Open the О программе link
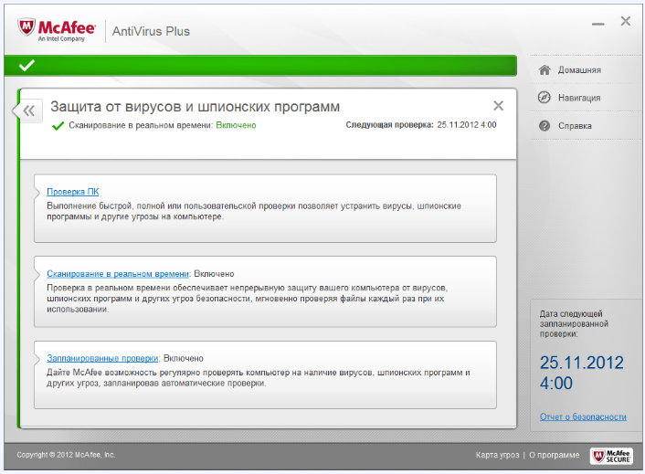 click(554, 455)
